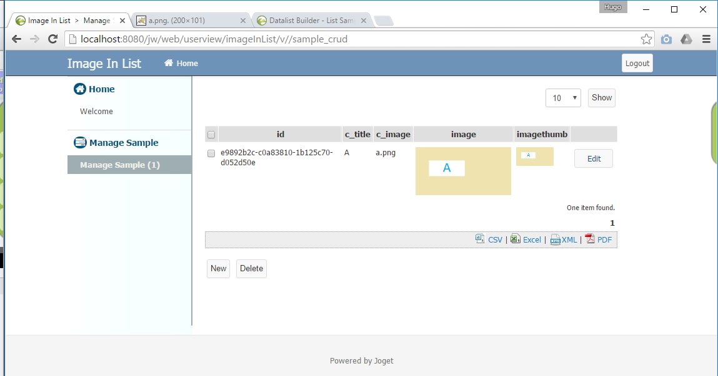Go back with the browser back arrow

16,39
